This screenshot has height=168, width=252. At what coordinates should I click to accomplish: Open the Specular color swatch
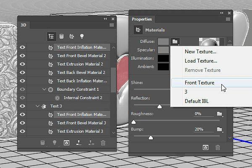(163, 50)
